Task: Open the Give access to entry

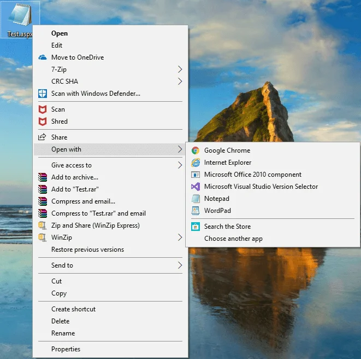Action: pos(110,165)
